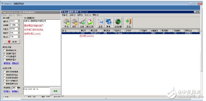Click the Reset Count clock icon

(90, 23)
